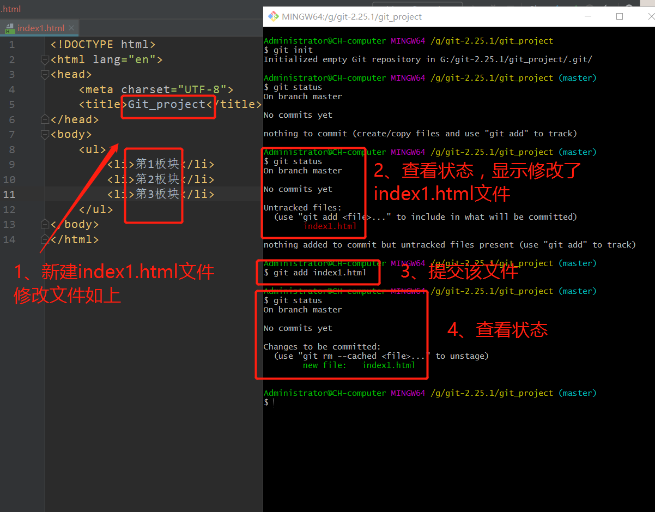The width and height of the screenshot is (655, 512).
Task: Click the DOCTYPE html declaration line
Action: [x=103, y=45]
